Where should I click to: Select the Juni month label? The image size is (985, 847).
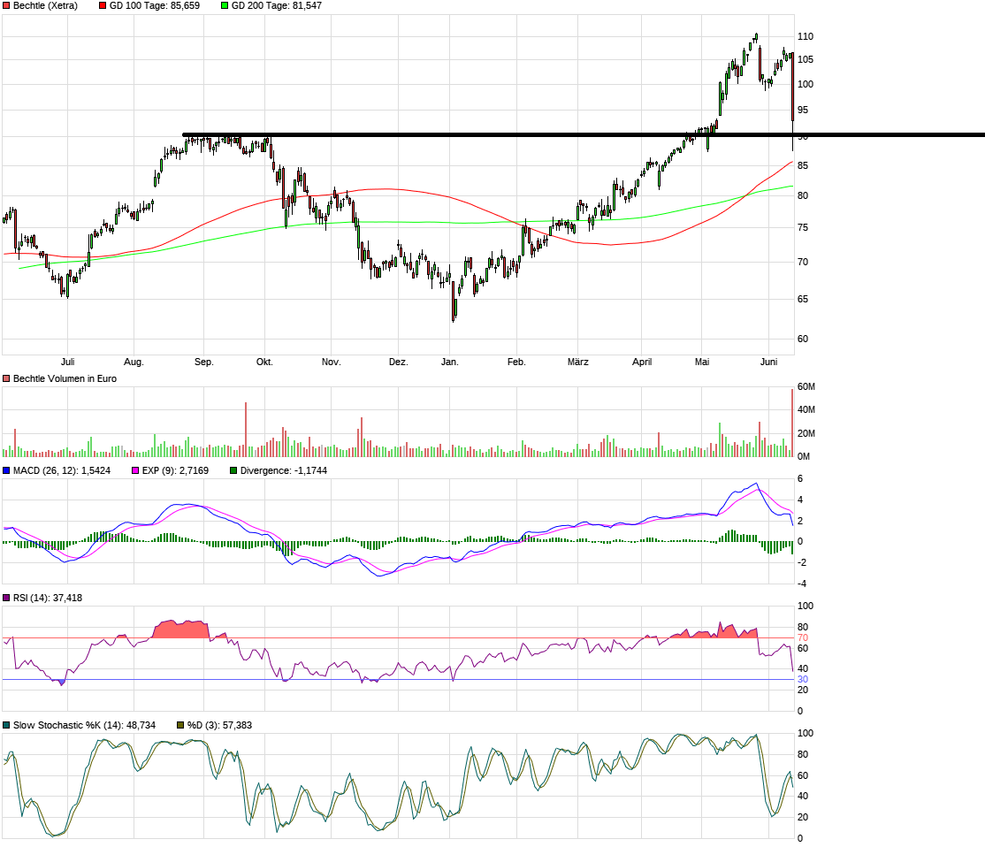tap(768, 362)
